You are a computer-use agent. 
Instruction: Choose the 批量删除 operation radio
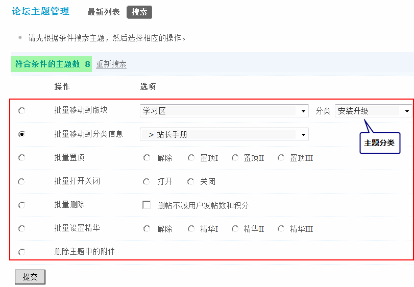pyautogui.click(x=21, y=205)
